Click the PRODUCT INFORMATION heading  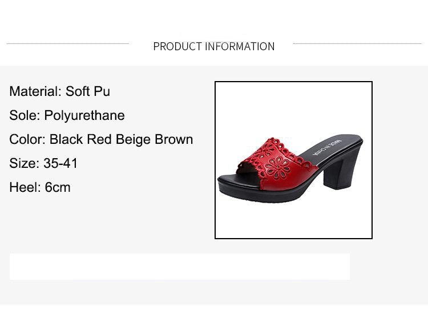coord(214,46)
